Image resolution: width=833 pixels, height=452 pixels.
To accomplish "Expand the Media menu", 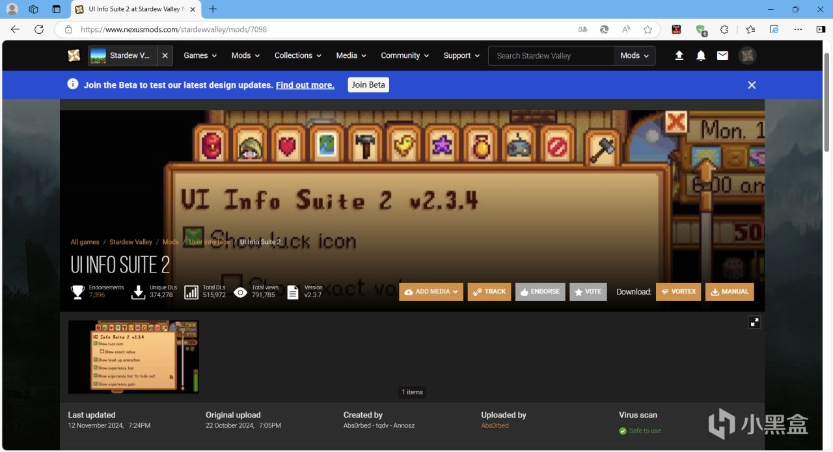I will [x=351, y=55].
